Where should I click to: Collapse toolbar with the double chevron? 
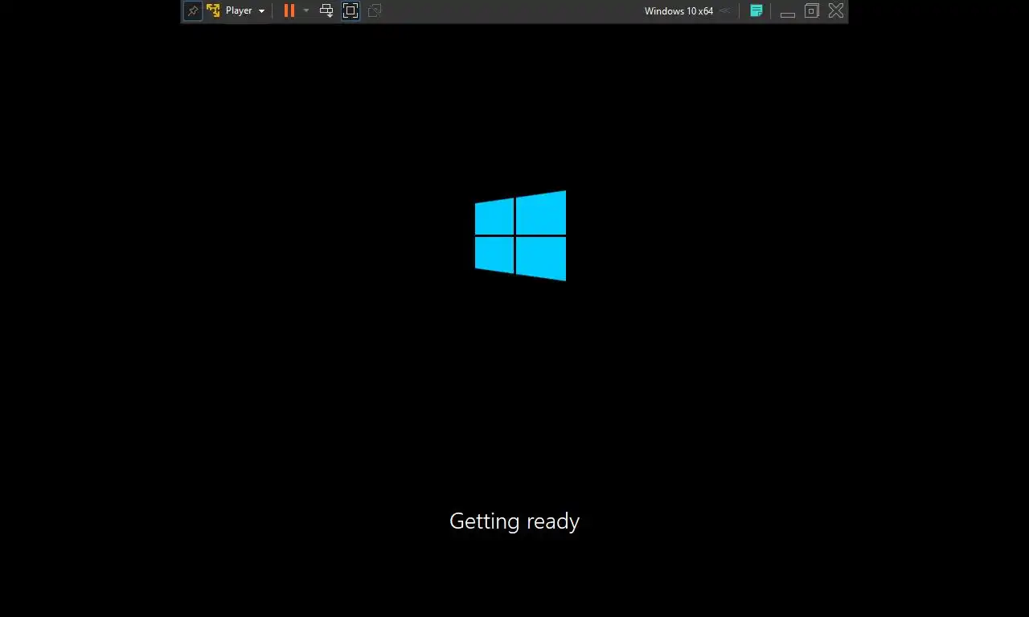pos(724,10)
